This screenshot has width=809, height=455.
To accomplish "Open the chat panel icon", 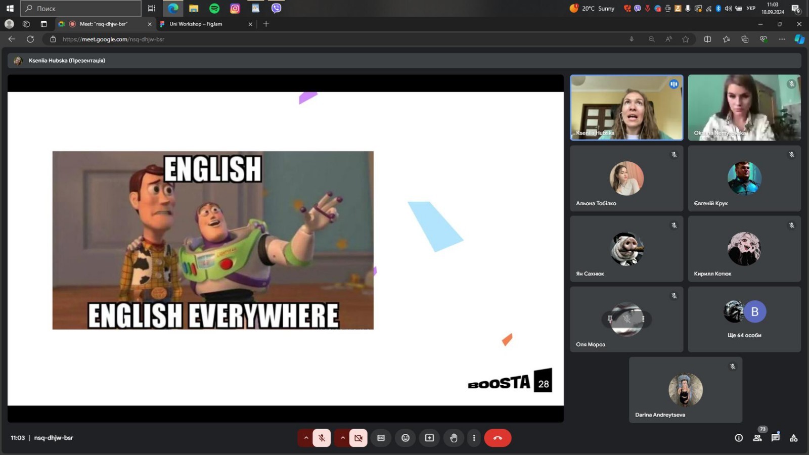I will coord(775,438).
